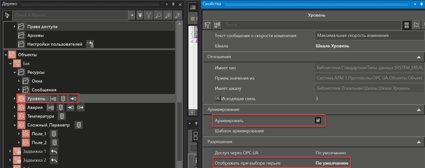Screen dimensions: 425x168
Task: Click the archive icon next to Температура
Action: click(x=62, y=116)
